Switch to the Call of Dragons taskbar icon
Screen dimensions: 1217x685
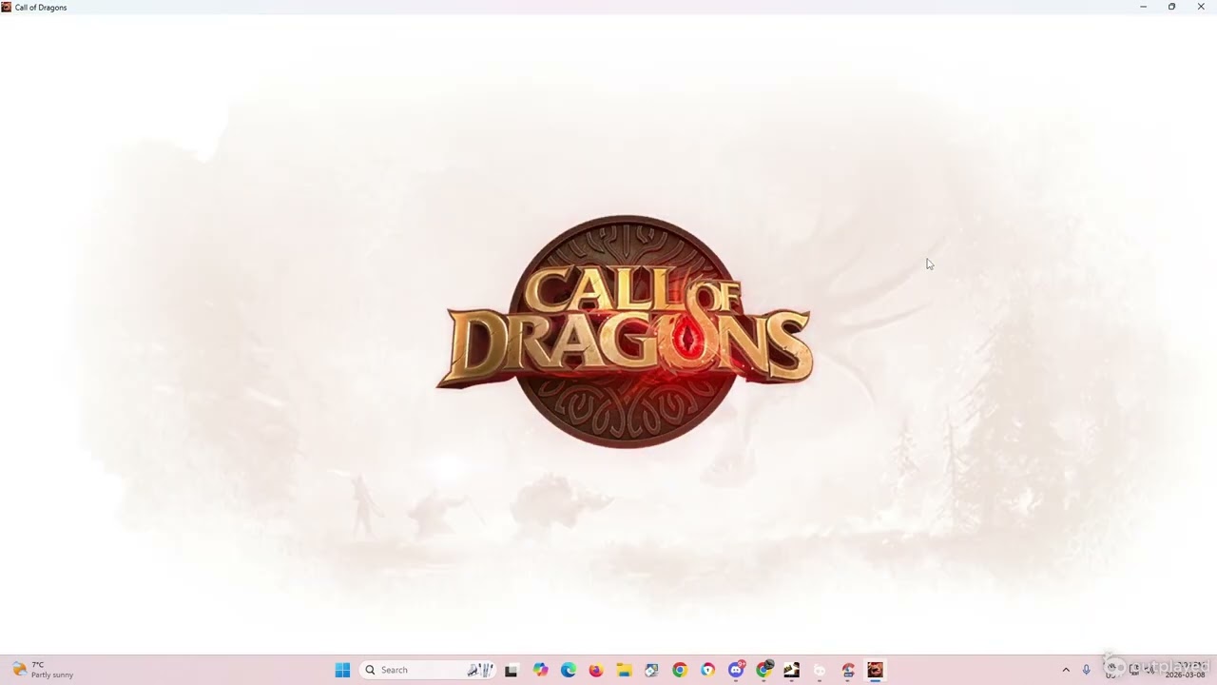point(876,670)
